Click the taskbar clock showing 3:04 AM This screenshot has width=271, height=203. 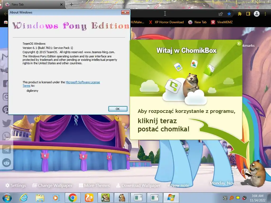point(258,198)
